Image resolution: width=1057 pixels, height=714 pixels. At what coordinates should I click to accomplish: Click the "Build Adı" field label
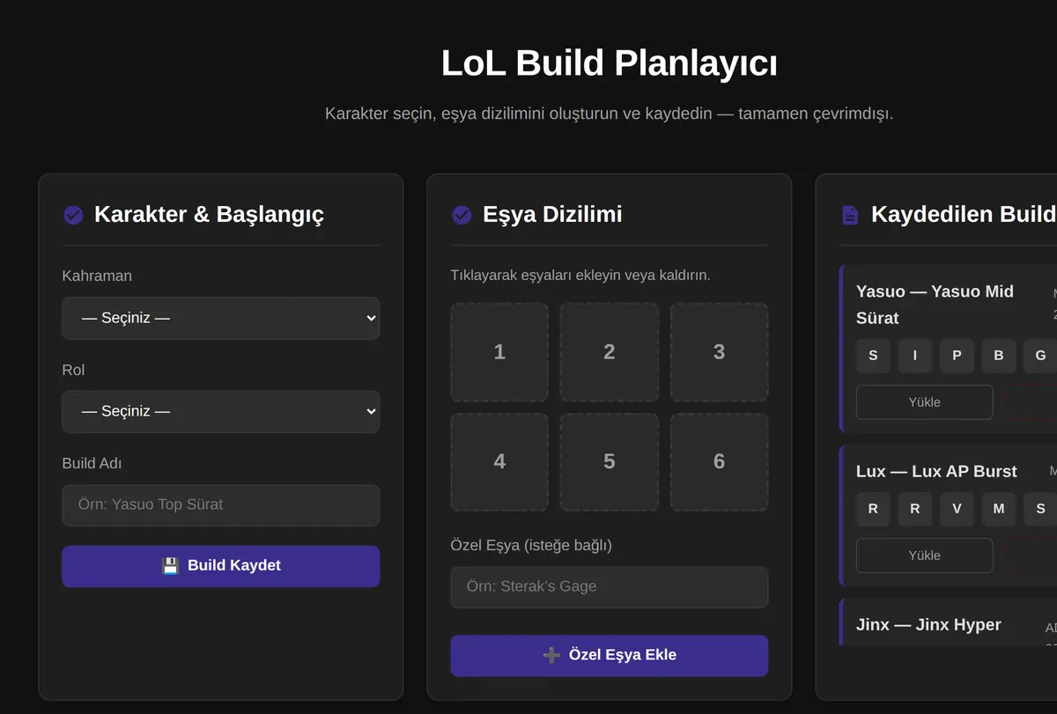pyautogui.click(x=92, y=463)
